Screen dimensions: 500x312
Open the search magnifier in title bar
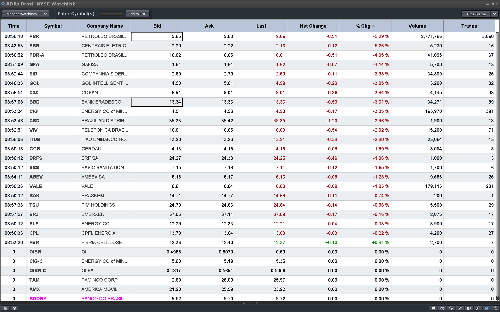[x=3, y=4]
